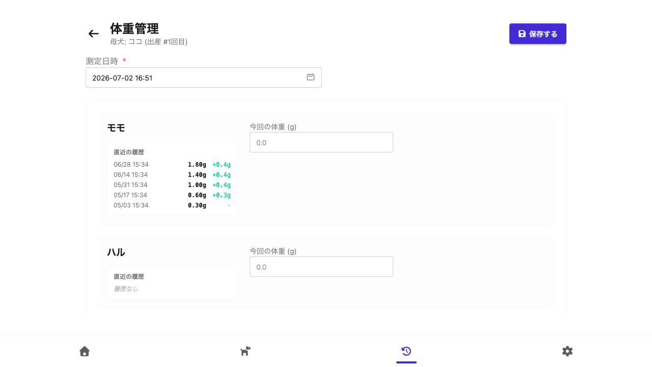Click the 1.80g weight value
Viewport: 652px width, 367px height.
point(197,165)
